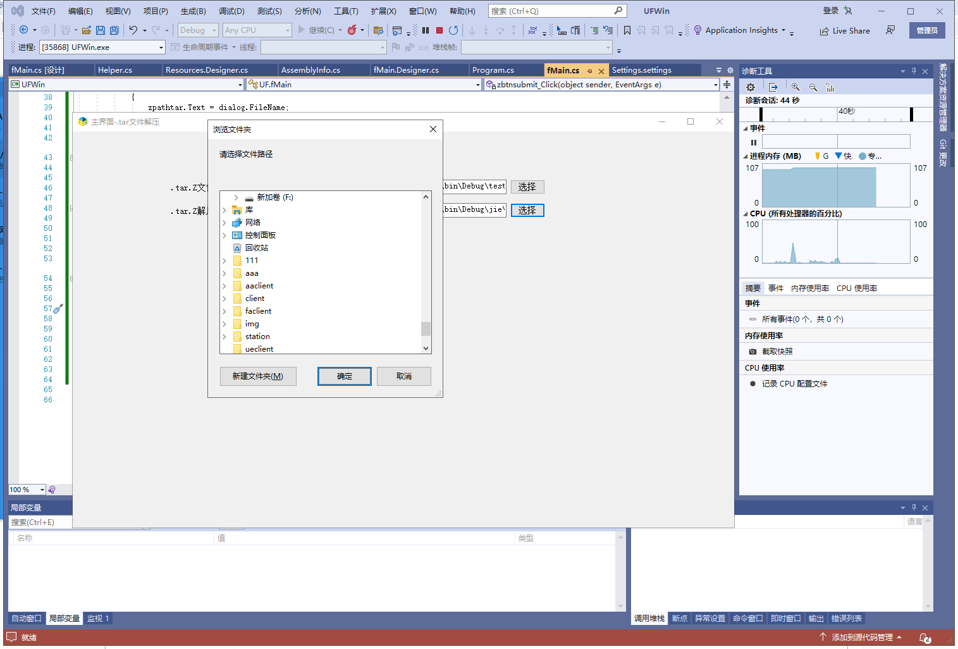The height and width of the screenshot is (649, 958).
Task: Click the editor tab settings gear icon
Action: [730, 70]
